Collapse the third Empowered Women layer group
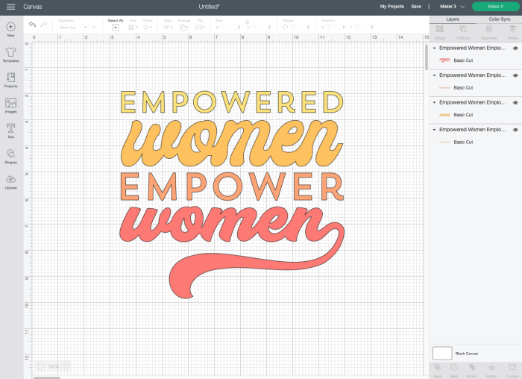522x379 pixels. click(435, 102)
